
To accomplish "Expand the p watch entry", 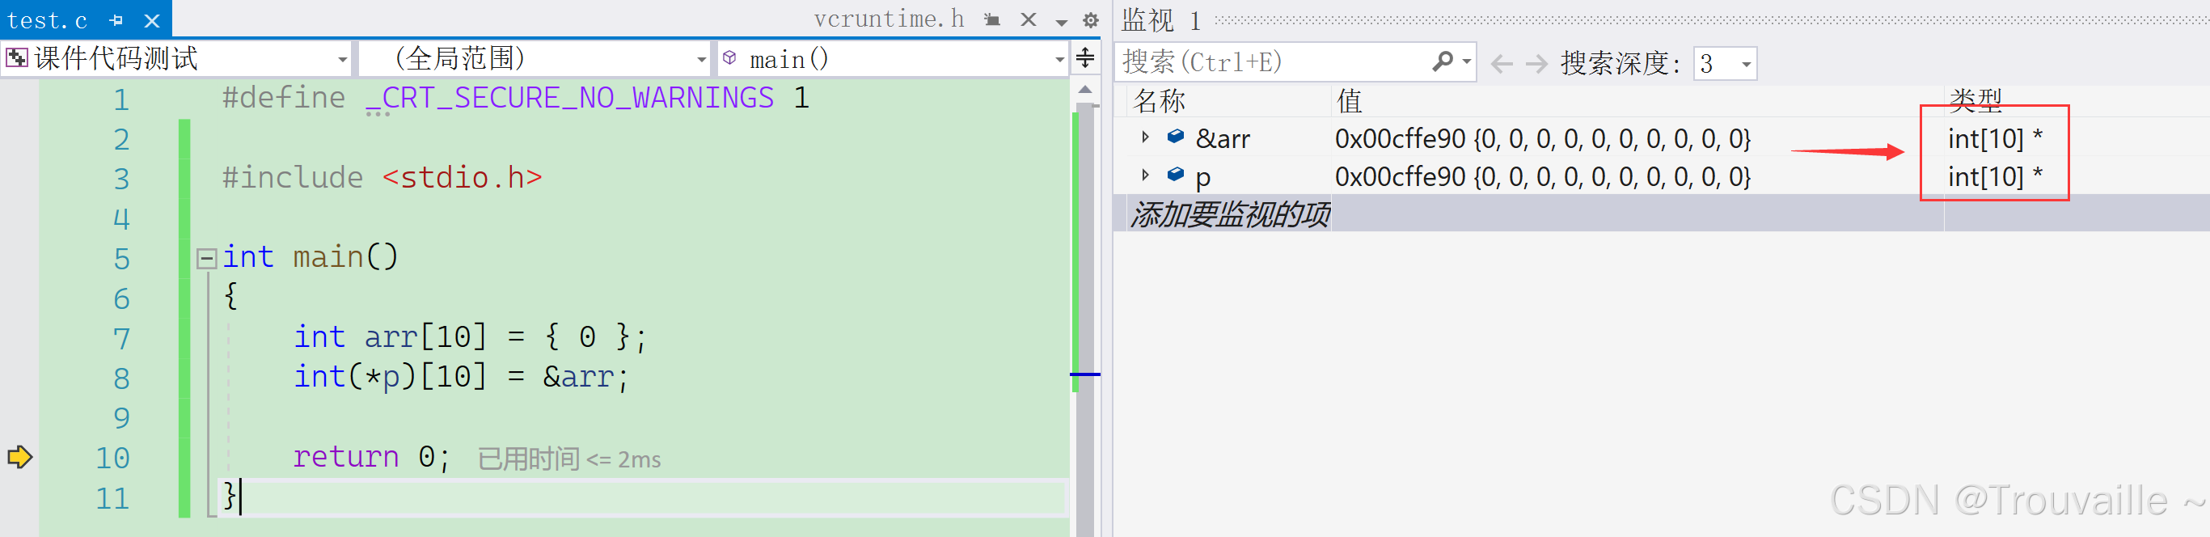I will coord(1145,175).
